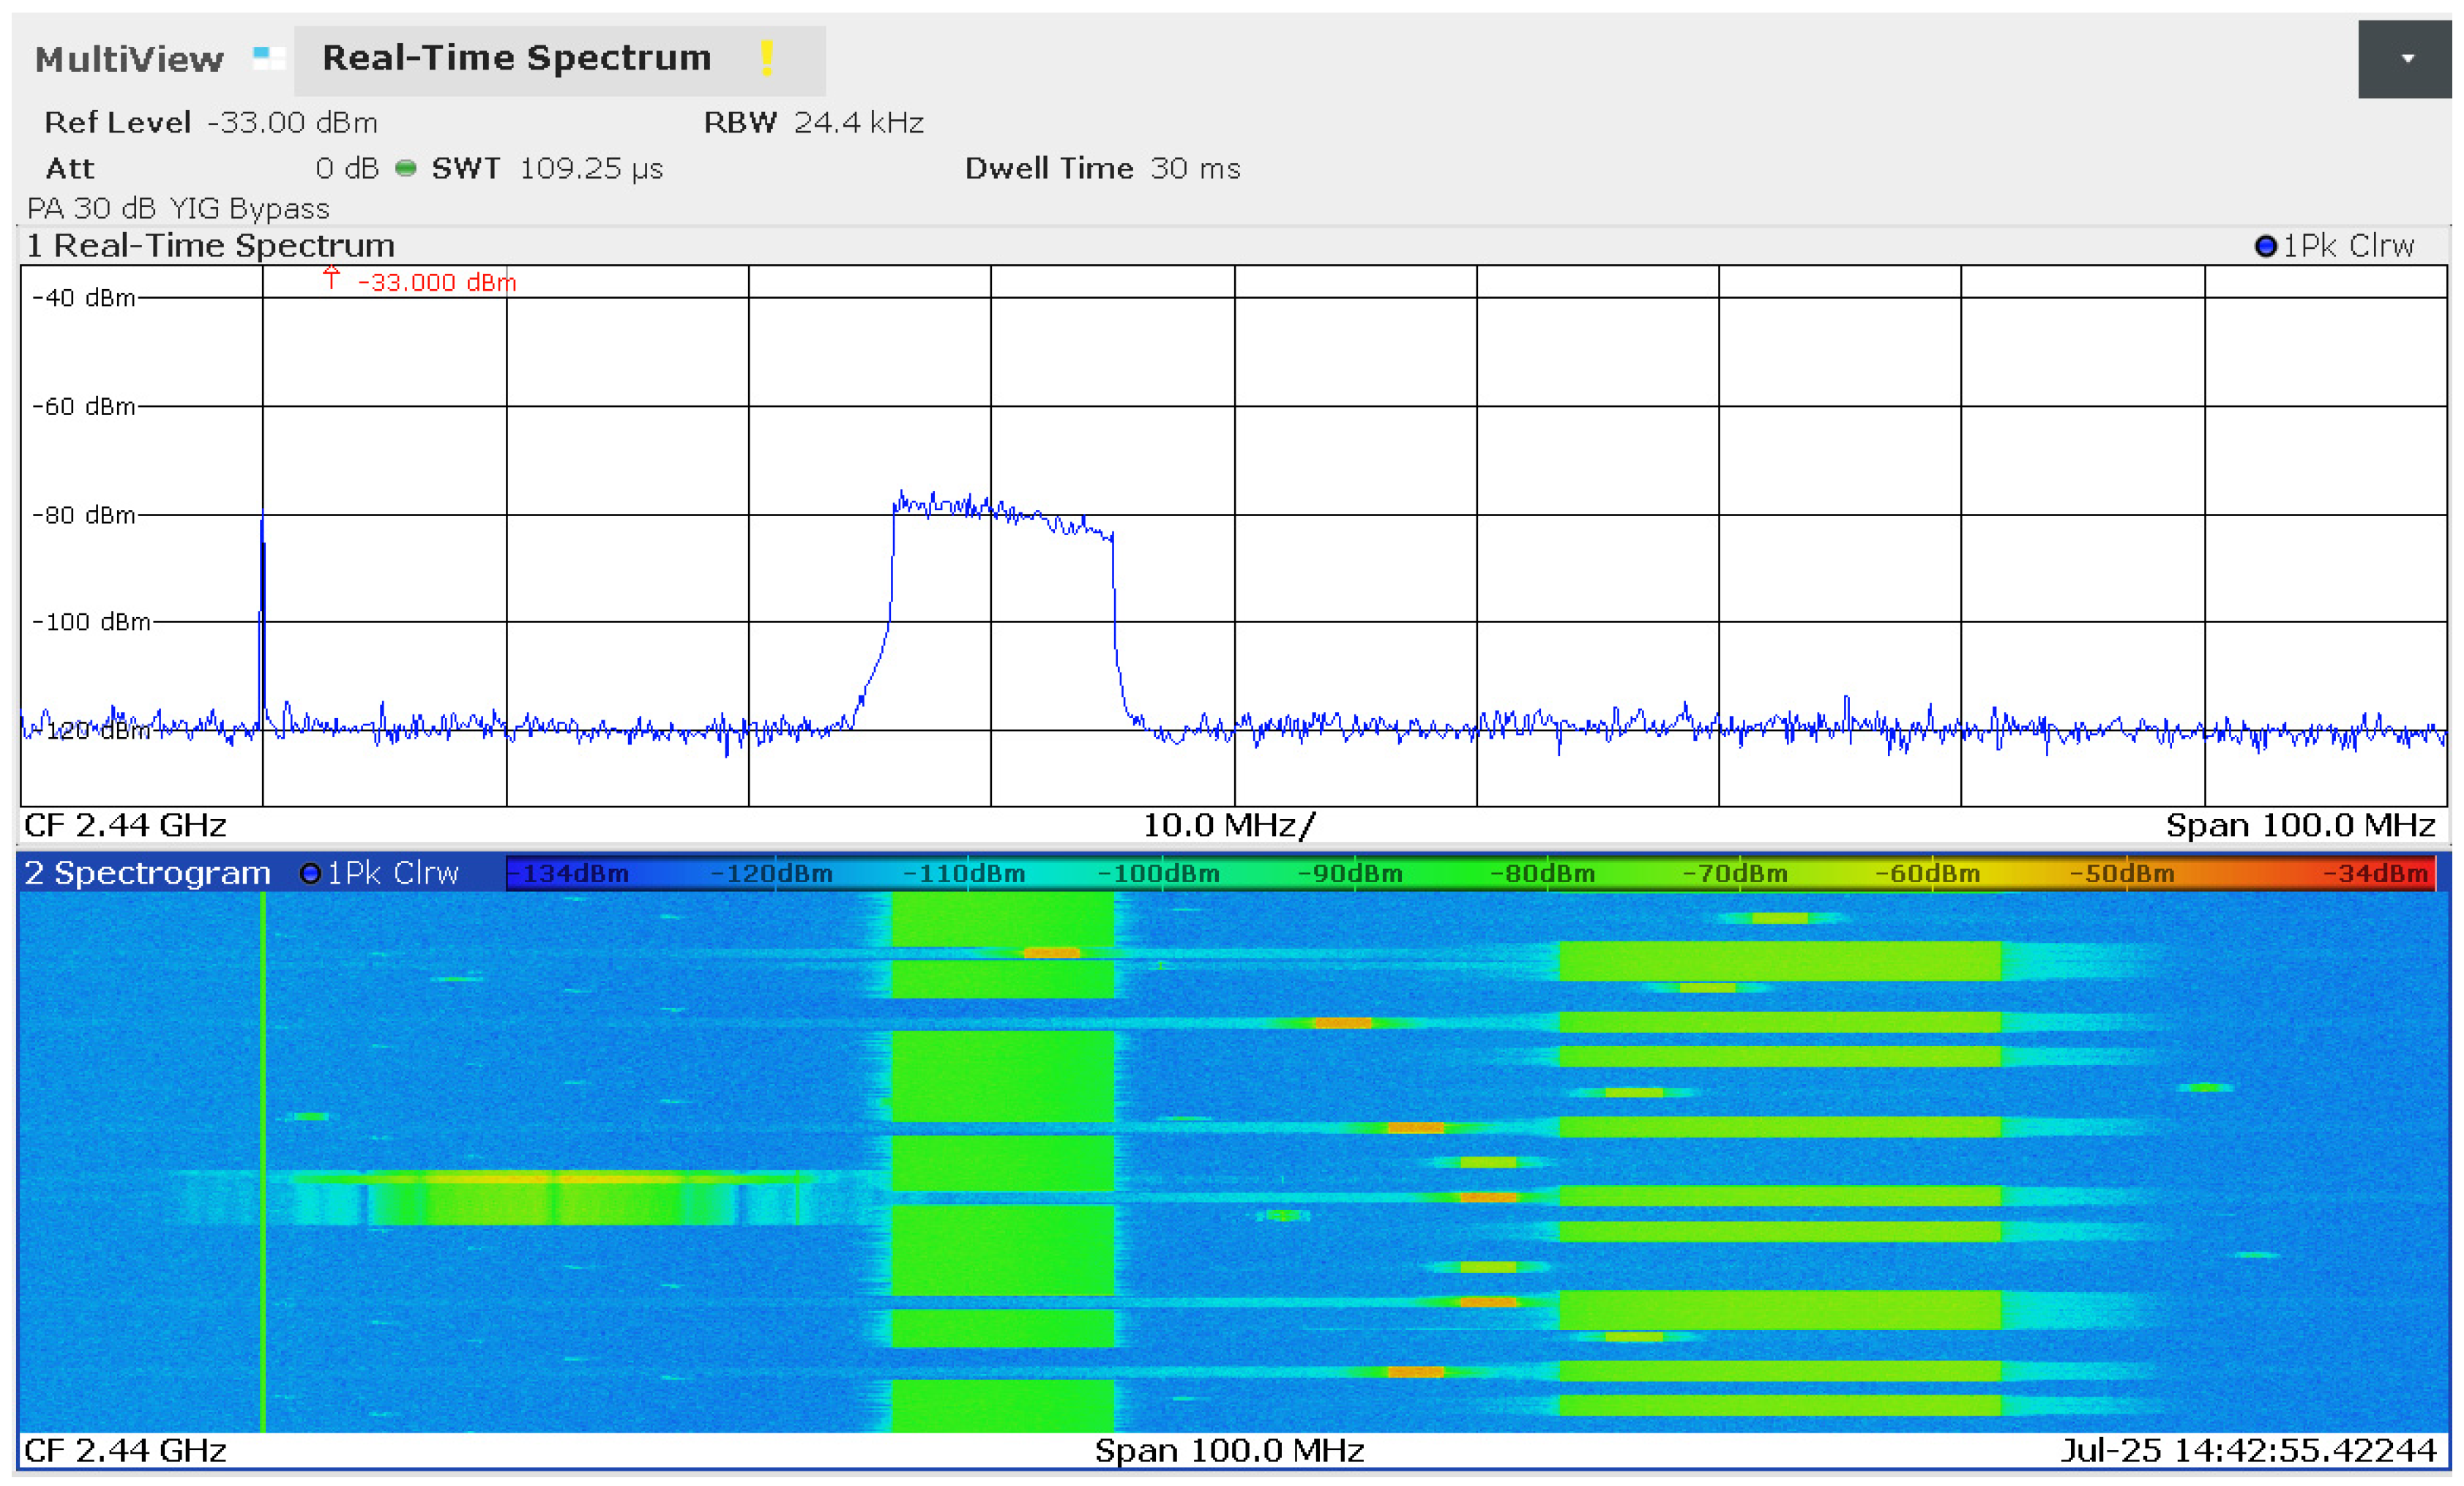Click the red reference level arrow marker
Screen dimensions: 2464x1486
pyautogui.click(x=331, y=278)
